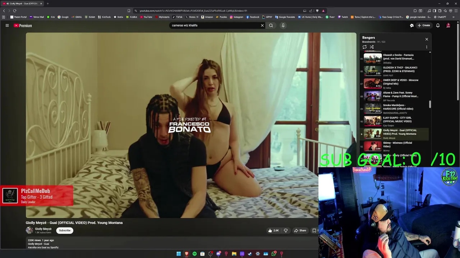This screenshot has height=258, width=460.
Task: Open GMAIL bookmark
Action: click(x=77, y=17)
